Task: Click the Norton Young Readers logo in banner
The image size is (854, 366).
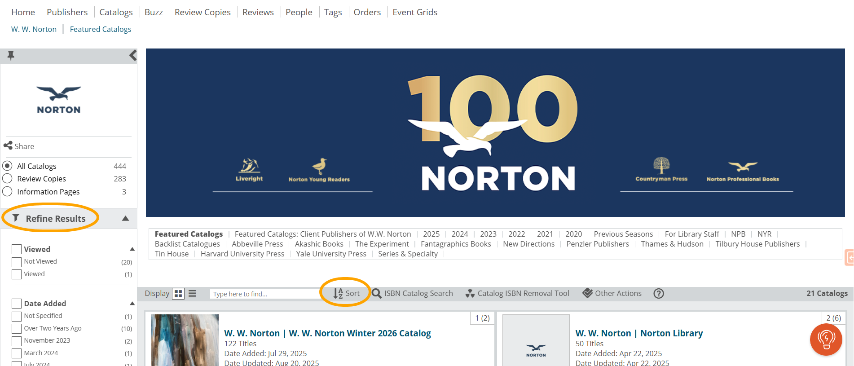Action: (319, 170)
